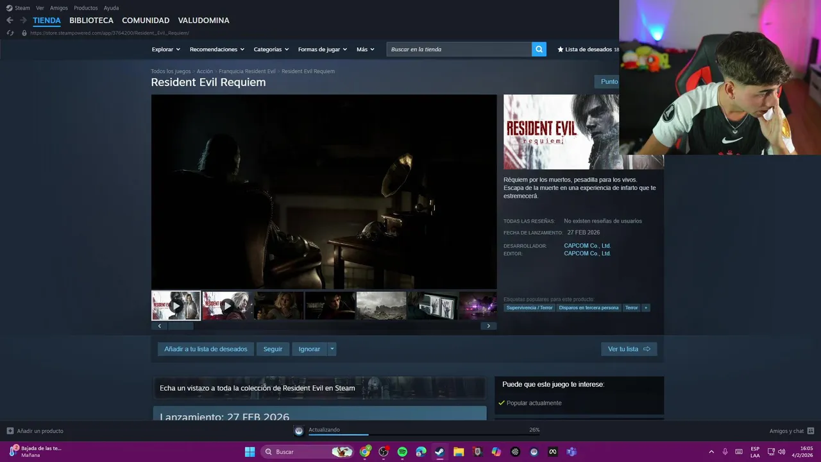Viewport: 821px width, 462px height.
Task: Click the Seguir button
Action: (x=273, y=349)
